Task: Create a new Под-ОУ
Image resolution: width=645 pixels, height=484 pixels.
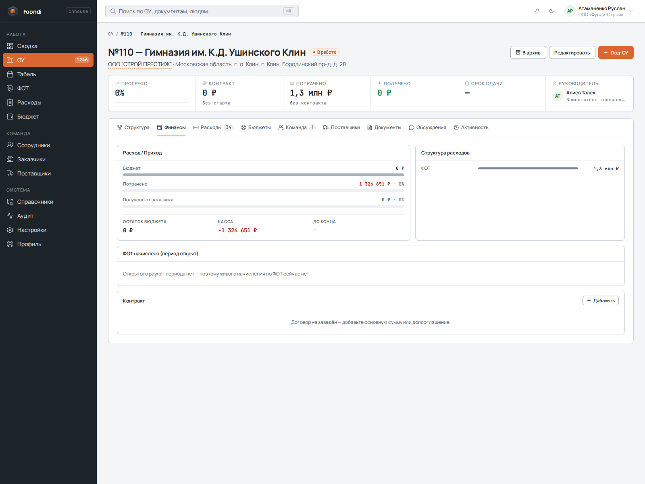Action: 616,52
